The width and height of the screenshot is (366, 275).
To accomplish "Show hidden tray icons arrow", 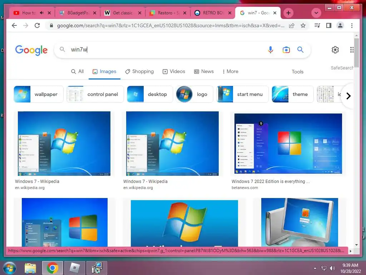I will coord(315,268).
